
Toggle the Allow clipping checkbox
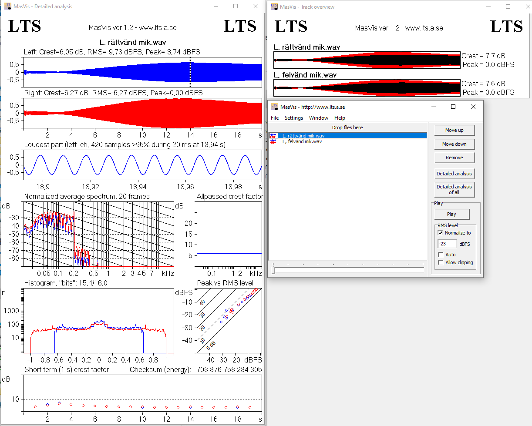point(441,262)
